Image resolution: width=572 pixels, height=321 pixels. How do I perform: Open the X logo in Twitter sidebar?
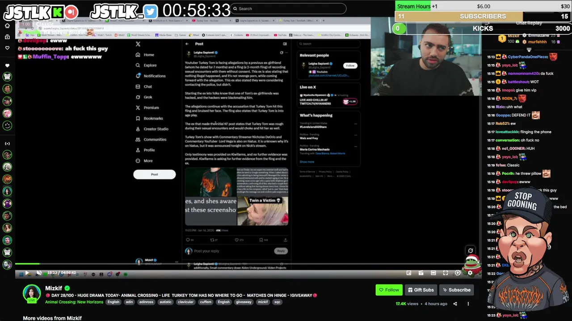click(x=138, y=44)
